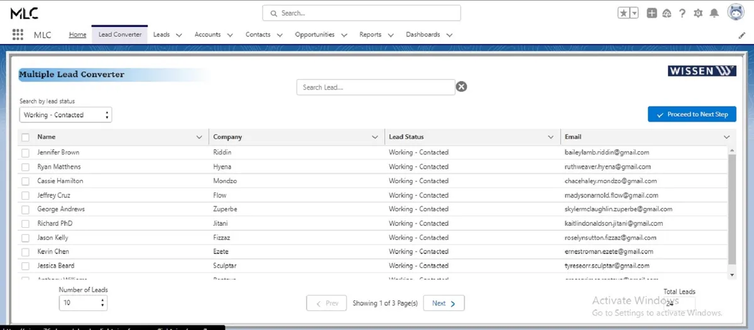Open the notifications bell icon

[x=714, y=13]
